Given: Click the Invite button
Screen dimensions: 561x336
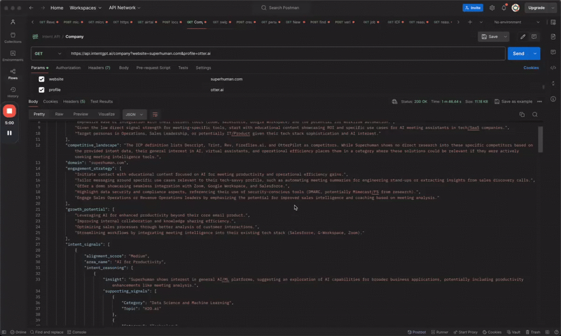Looking at the screenshot, I should point(473,8).
